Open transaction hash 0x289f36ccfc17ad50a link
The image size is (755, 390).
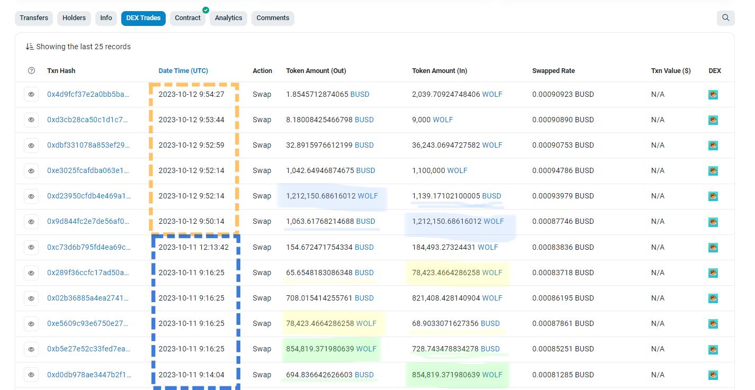88,273
